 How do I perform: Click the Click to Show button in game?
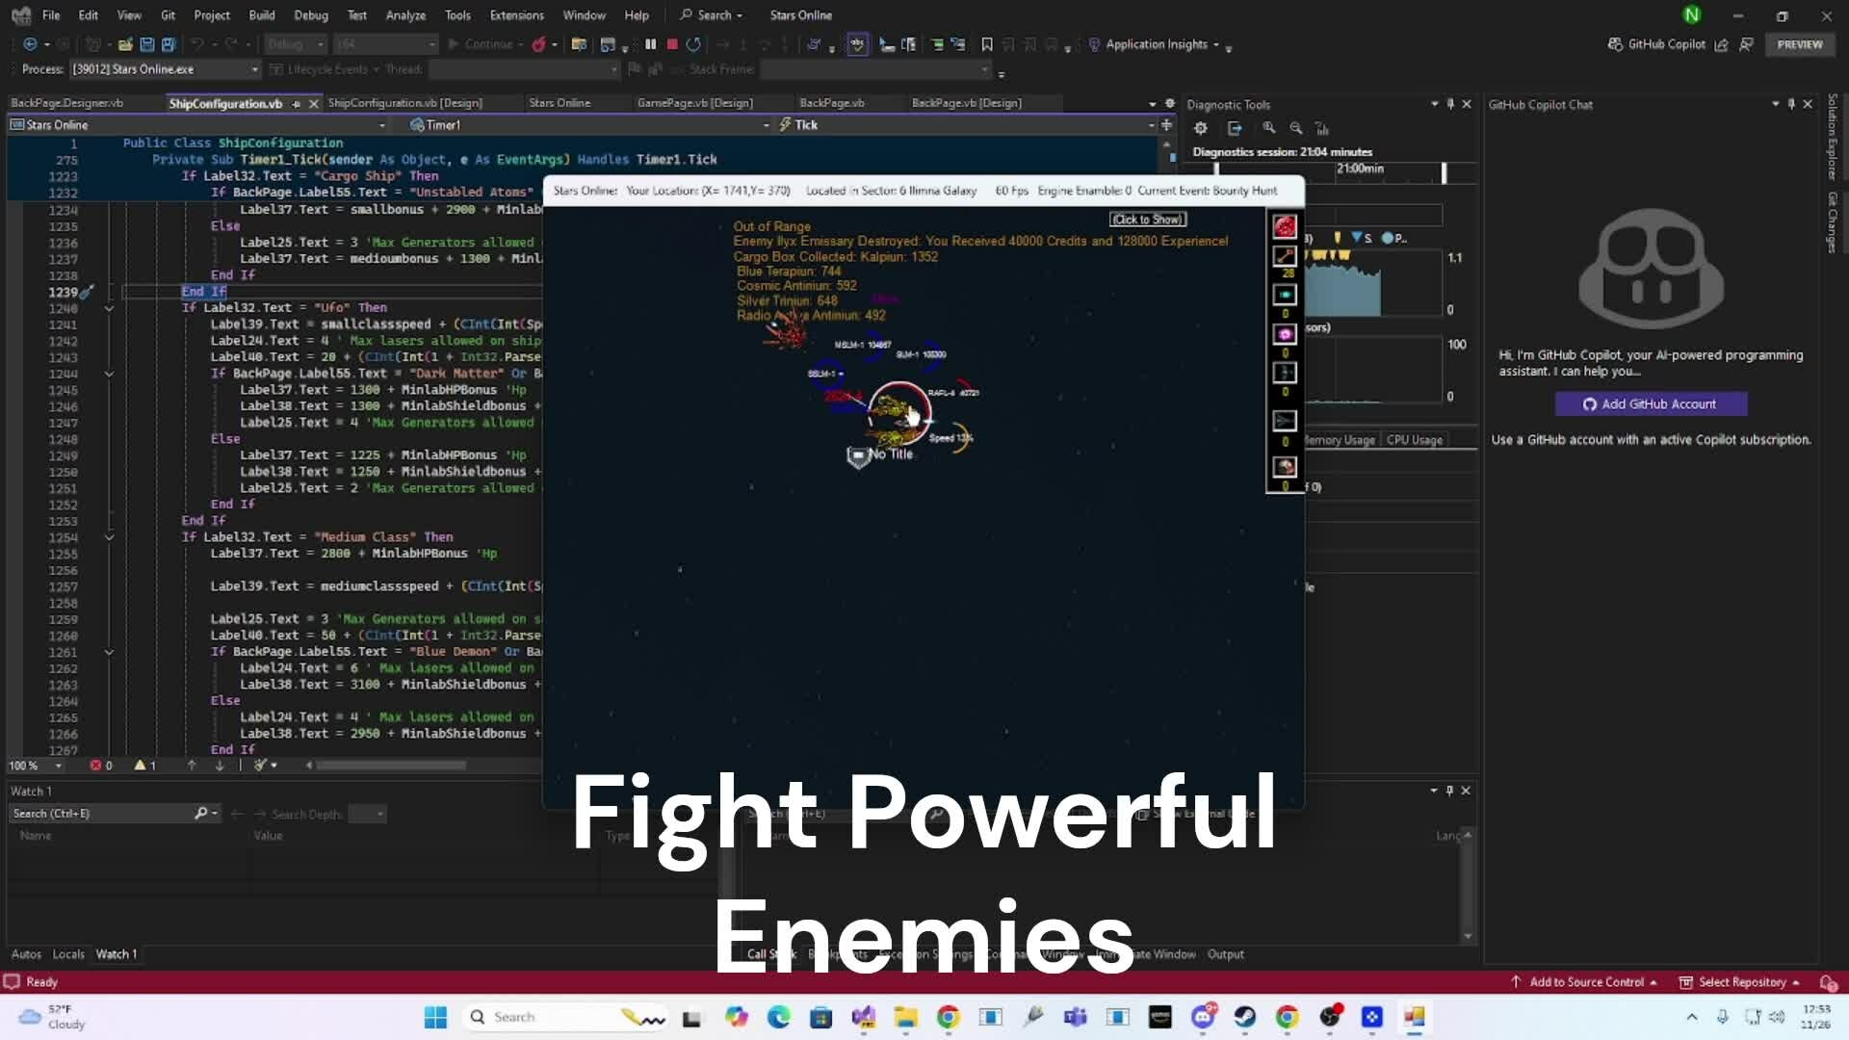click(1147, 220)
